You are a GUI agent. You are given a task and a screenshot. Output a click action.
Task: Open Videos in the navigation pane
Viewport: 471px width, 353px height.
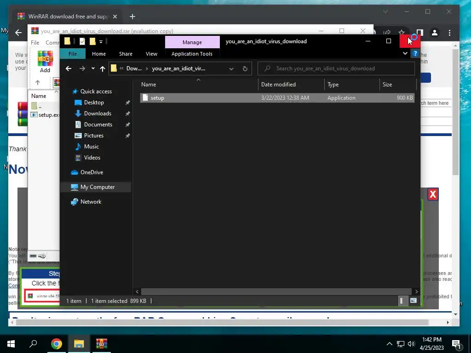click(92, 158)
